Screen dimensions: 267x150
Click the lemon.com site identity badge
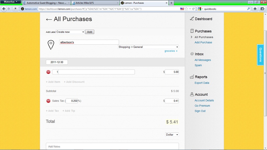click(29, 9)
